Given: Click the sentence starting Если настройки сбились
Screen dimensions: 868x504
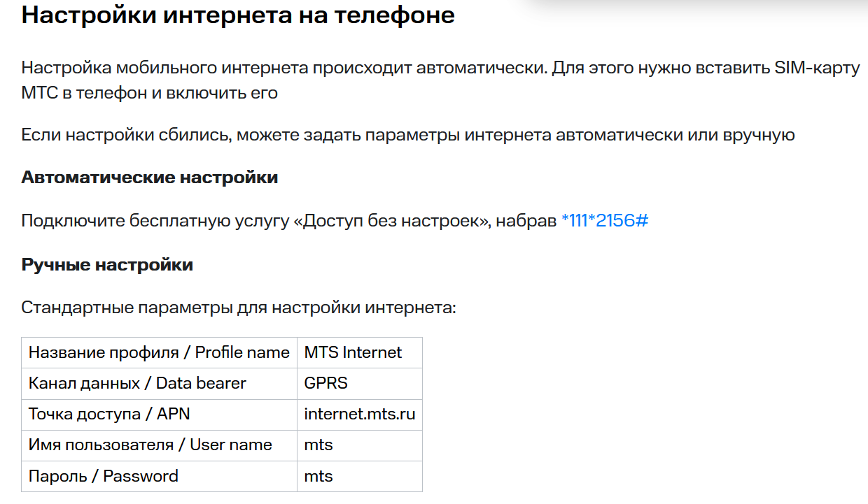Looking at the screenshot, I should 408,135.
